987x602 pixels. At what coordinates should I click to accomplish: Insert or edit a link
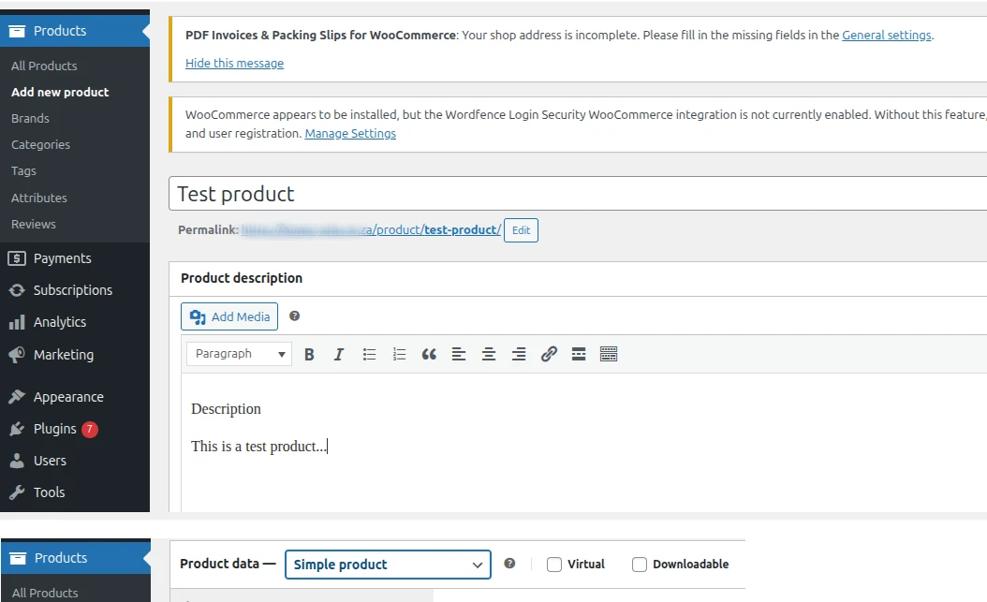tap(549, 354)
